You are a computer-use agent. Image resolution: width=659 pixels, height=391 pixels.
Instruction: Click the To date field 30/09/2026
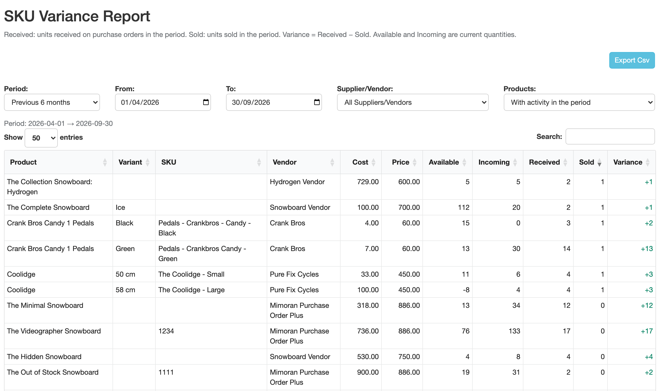274,102
